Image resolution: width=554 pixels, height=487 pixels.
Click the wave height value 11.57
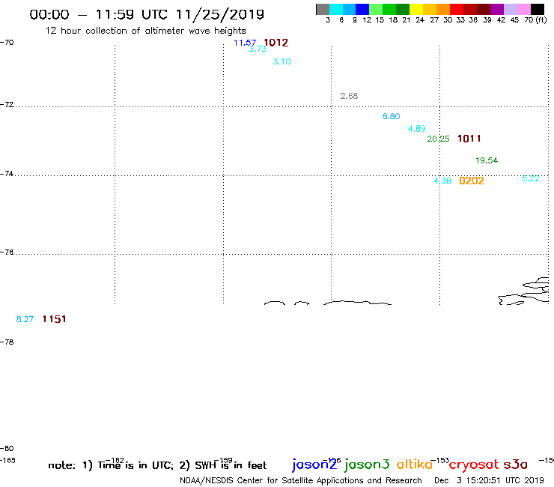[x=245, y=43]
